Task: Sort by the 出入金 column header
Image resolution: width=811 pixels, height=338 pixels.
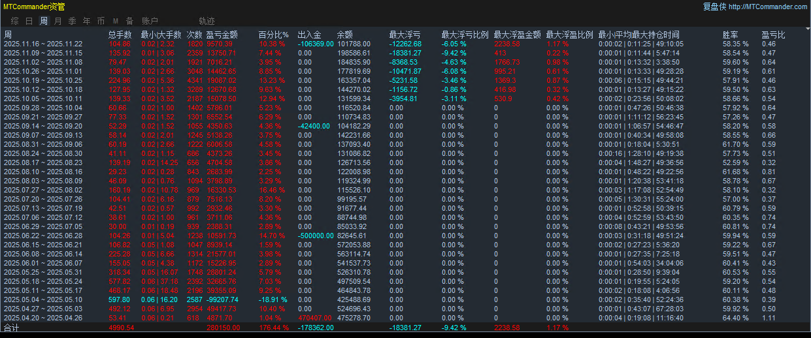Action: tap(309, 35)
